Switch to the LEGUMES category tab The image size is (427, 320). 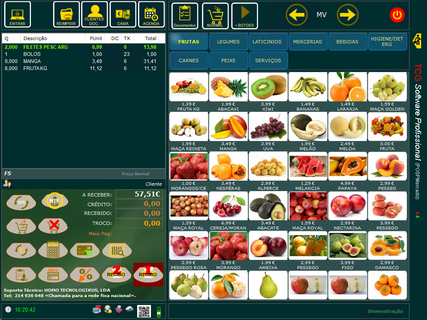228,42
